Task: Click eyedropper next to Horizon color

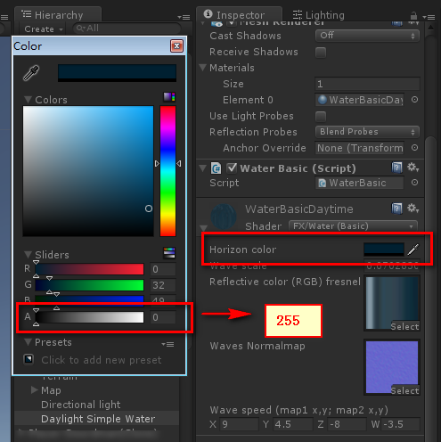Action: click(x=413, y=250)
